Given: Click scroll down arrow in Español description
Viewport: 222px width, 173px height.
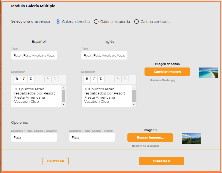Looking at the screenshot, I should click(64, 104).
